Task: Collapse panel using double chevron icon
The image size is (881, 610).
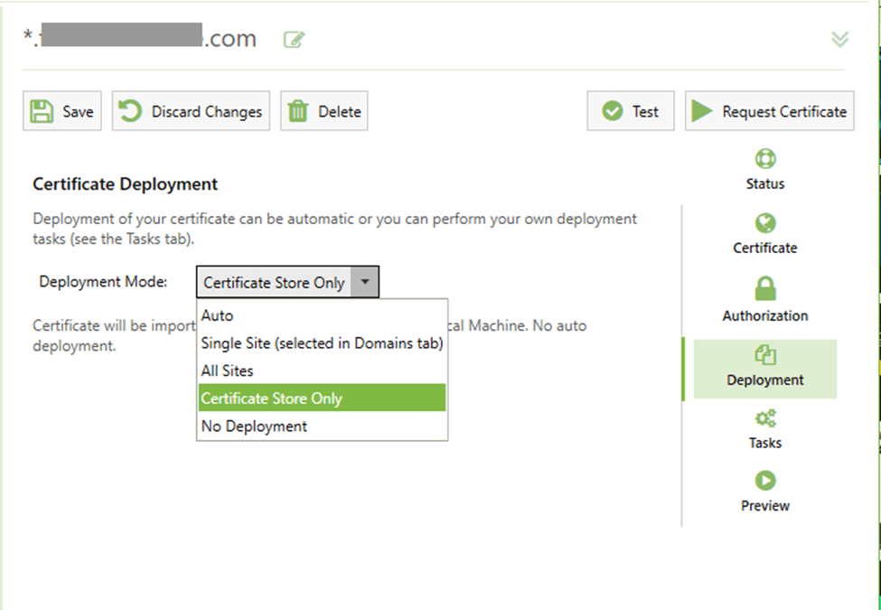Action: click(839, 39)
